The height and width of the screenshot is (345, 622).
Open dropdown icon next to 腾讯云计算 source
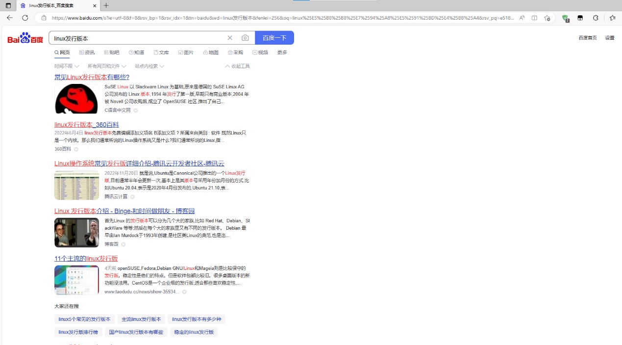click(132, 197)
